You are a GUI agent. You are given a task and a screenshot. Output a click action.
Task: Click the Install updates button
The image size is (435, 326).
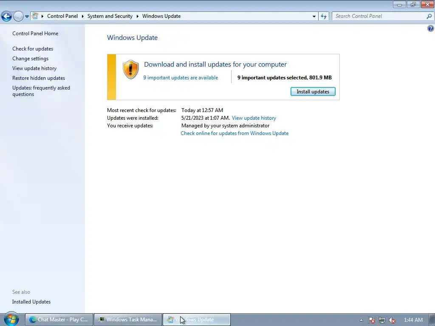(313, 92)
